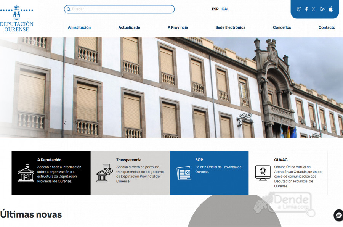
Task: Click 'Oficina Única Virtual de Atención' description
Action: 298,176
